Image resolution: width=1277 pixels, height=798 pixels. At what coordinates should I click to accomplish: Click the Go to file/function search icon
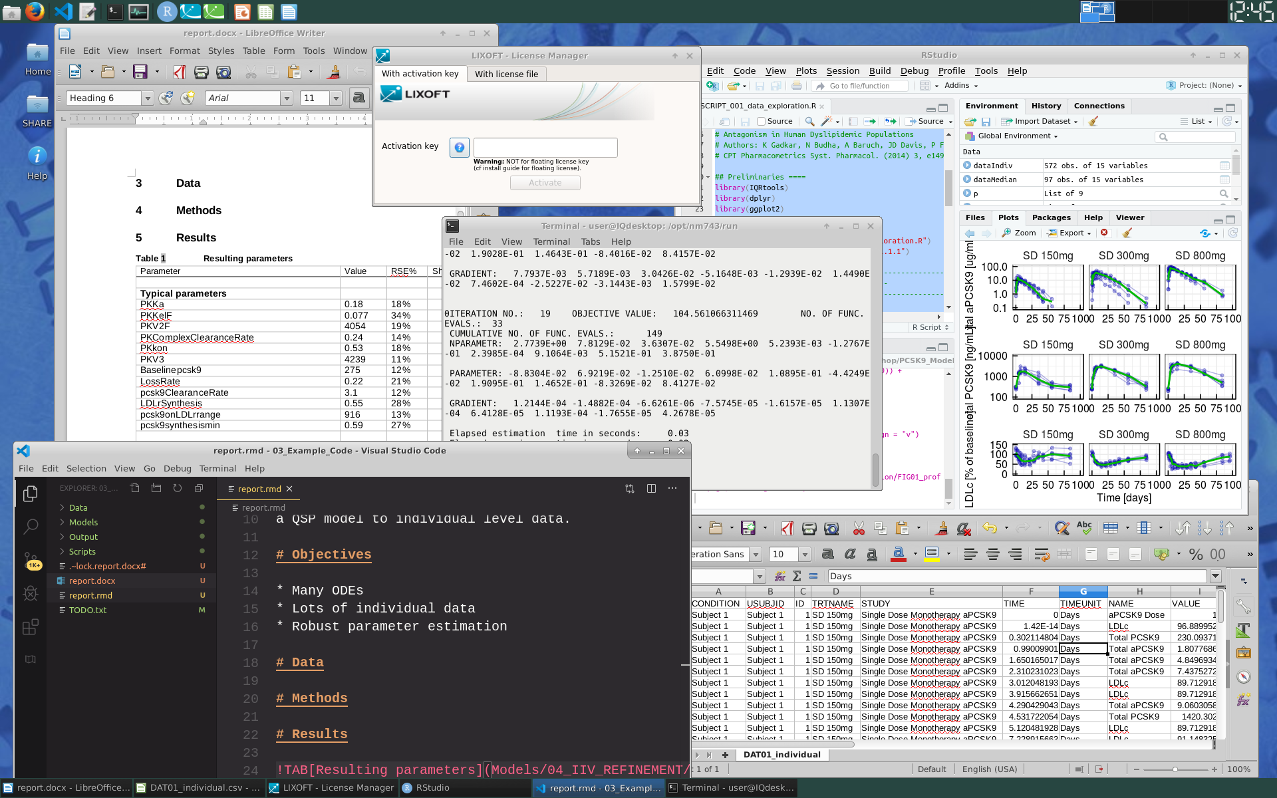pos(859,84)
